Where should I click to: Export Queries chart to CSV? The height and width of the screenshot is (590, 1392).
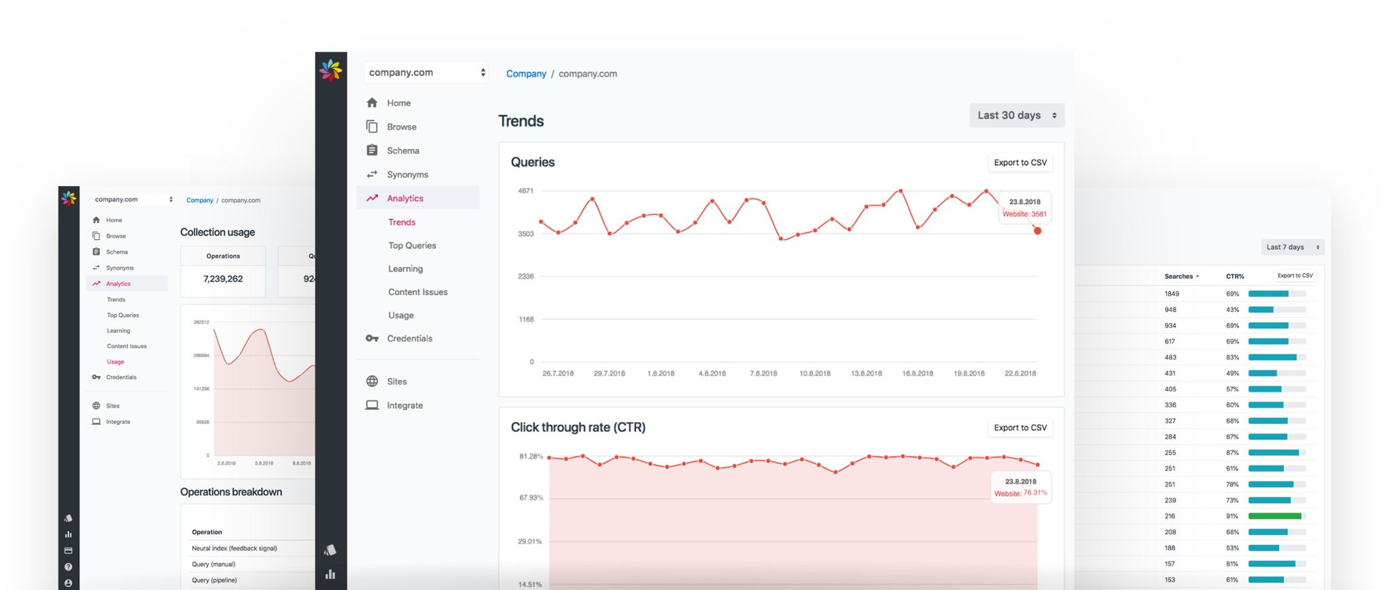[1020, 162]
